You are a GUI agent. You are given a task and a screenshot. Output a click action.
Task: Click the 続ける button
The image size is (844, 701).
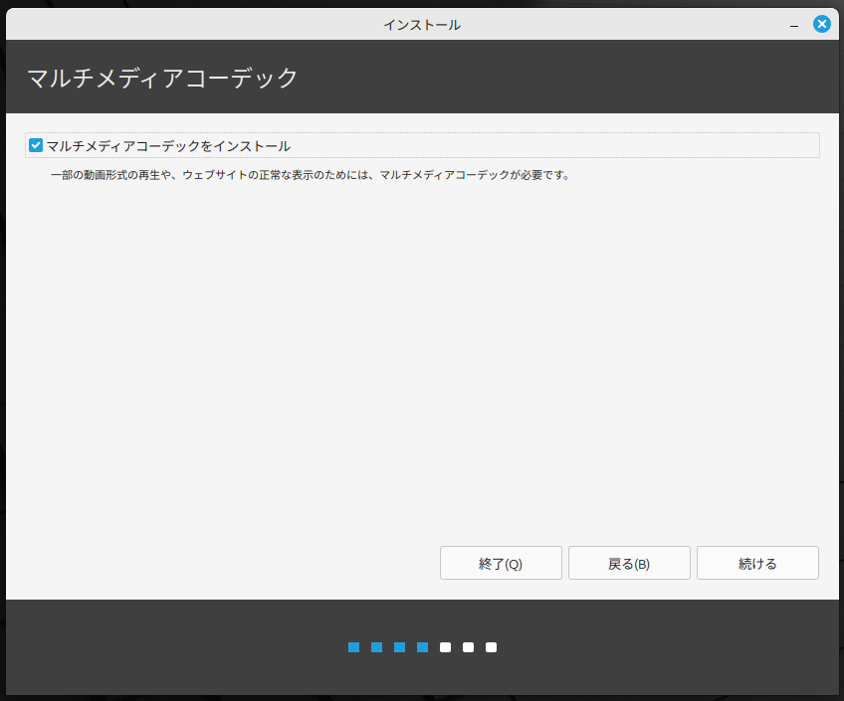(757, 563)
